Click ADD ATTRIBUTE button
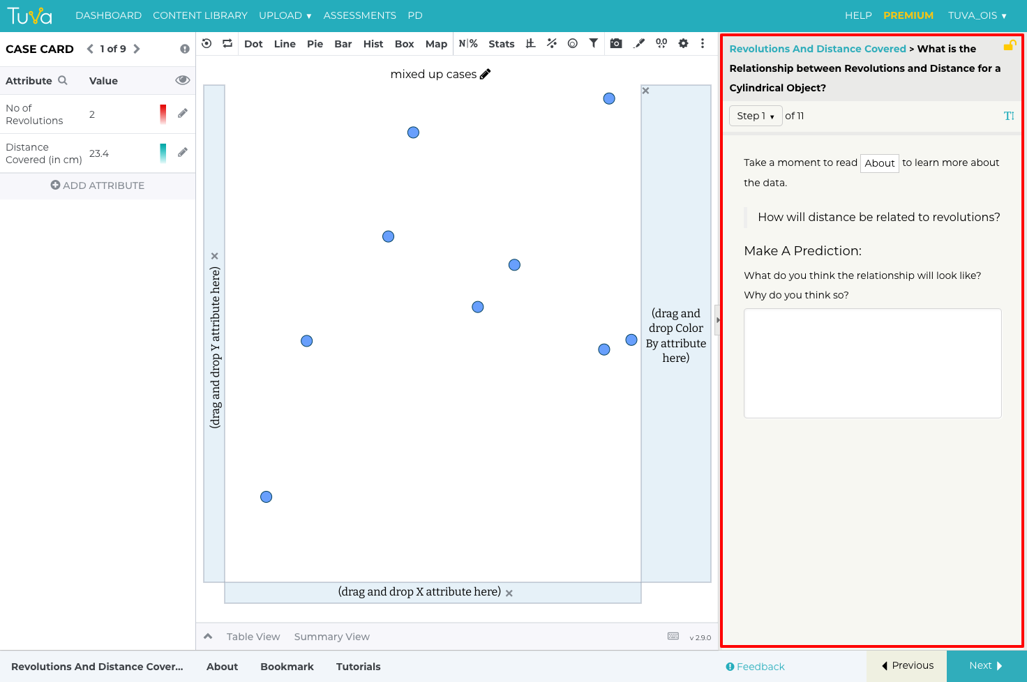1027x682 pixels. point(98,185)
